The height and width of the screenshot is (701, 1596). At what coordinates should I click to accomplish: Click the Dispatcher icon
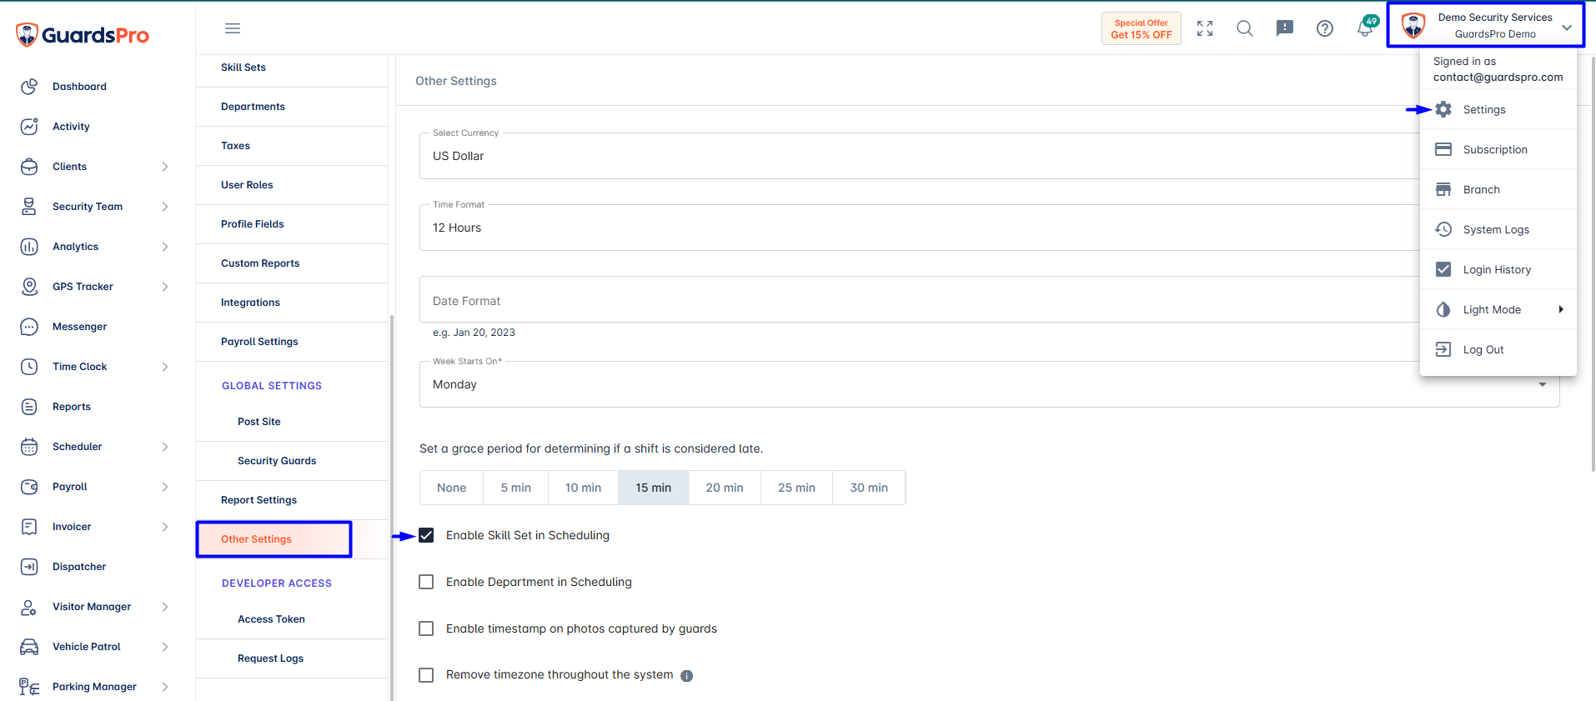[29, 567]
